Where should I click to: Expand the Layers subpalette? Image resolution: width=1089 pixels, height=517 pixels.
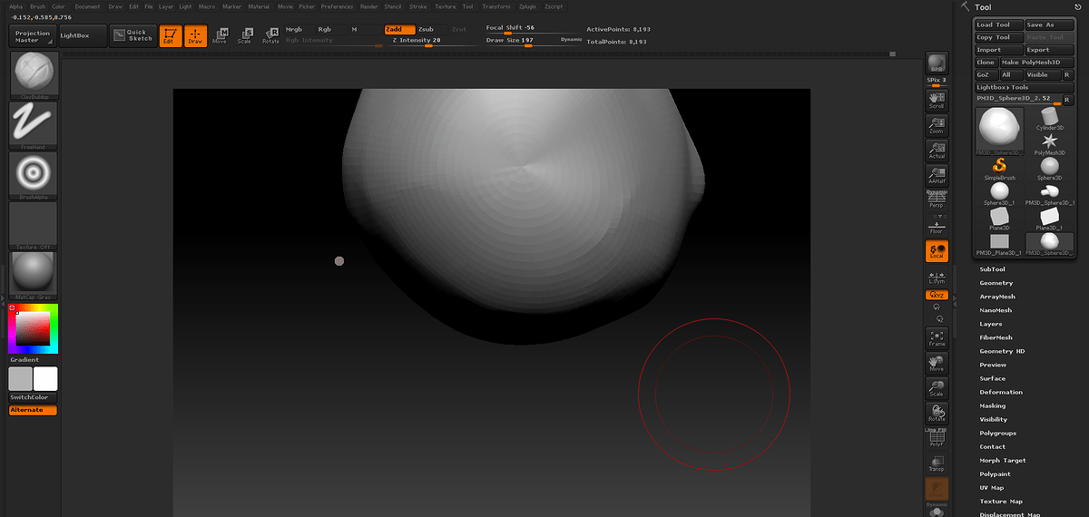991,324
